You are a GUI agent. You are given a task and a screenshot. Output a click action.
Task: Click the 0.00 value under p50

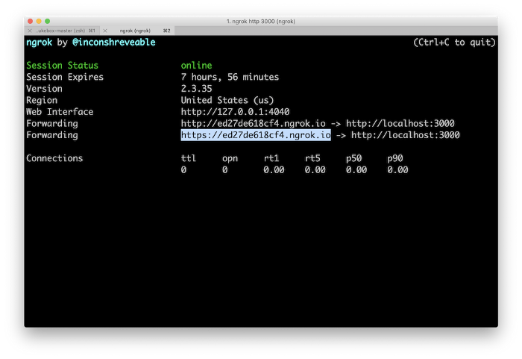356,170
